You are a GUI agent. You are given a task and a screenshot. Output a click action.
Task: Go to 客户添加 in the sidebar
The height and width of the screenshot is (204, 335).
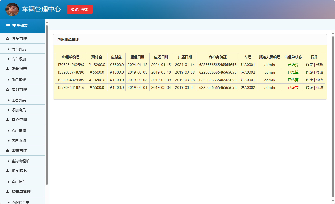point(19,140)
